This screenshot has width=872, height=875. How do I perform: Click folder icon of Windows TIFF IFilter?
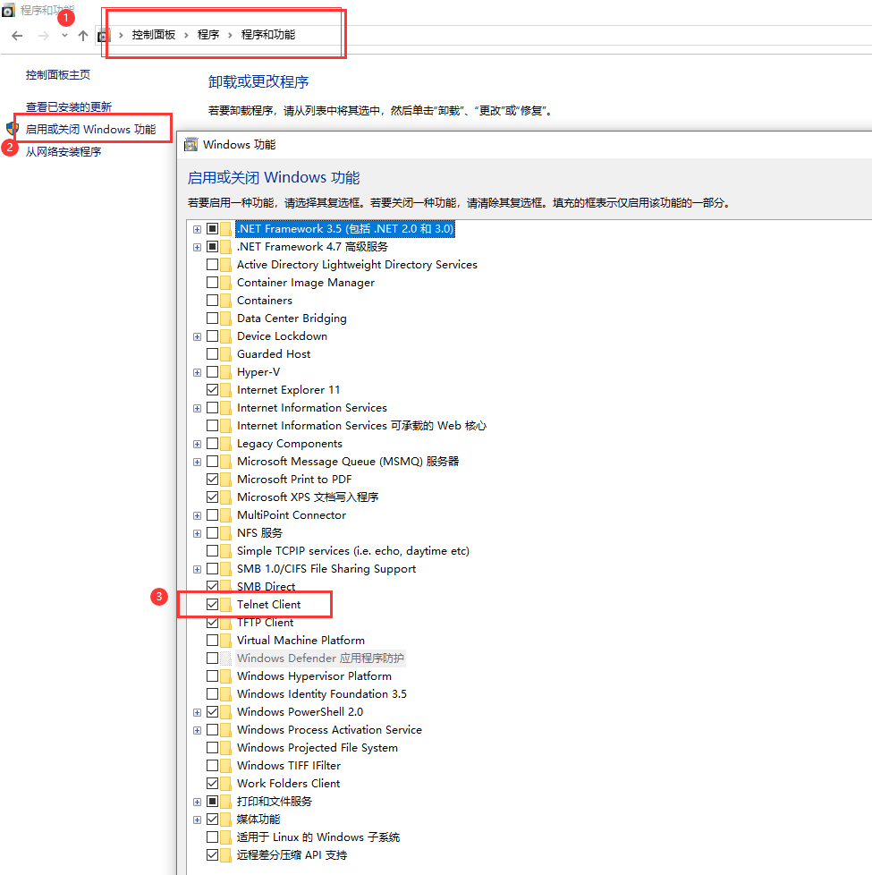click(x=225, y=765)
